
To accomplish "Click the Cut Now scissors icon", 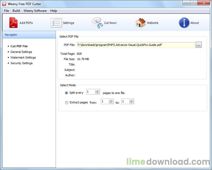I will click(97, 23).
